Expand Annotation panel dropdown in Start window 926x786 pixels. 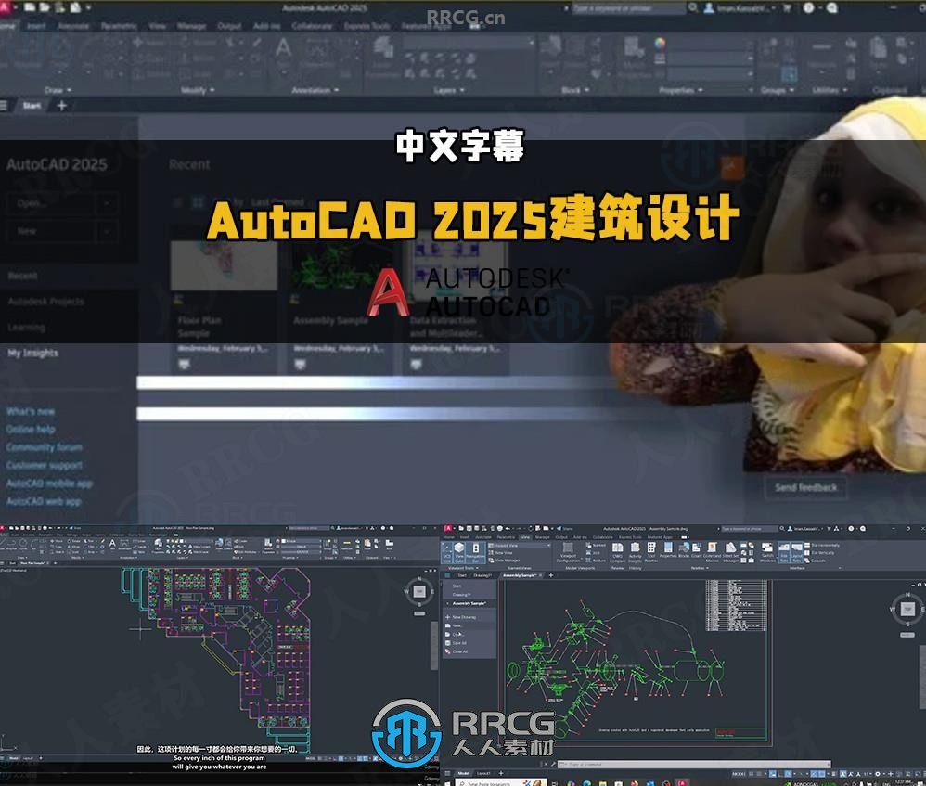(315, 90)
